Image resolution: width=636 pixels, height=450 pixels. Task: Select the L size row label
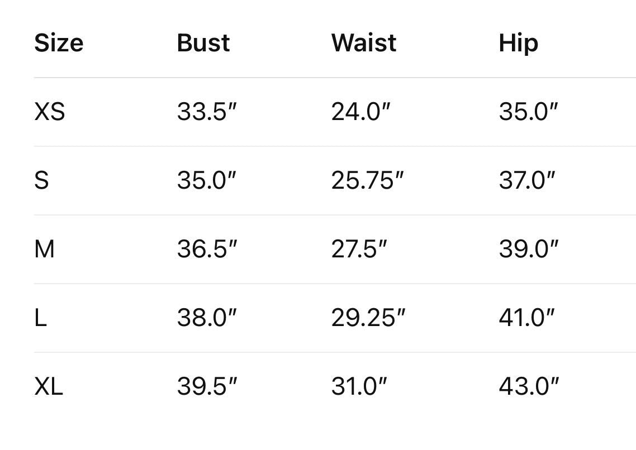click(40, 318)
